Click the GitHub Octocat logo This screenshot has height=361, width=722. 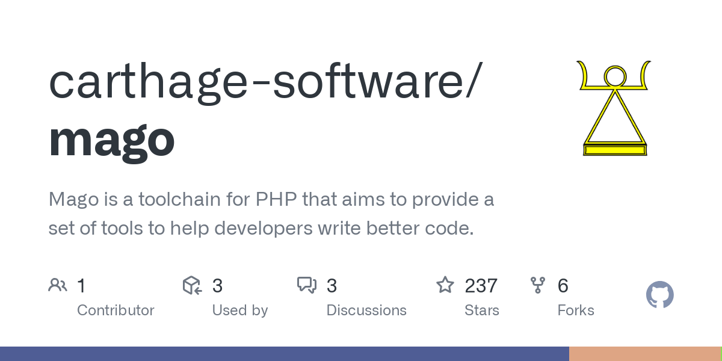[x=659, y=295]
